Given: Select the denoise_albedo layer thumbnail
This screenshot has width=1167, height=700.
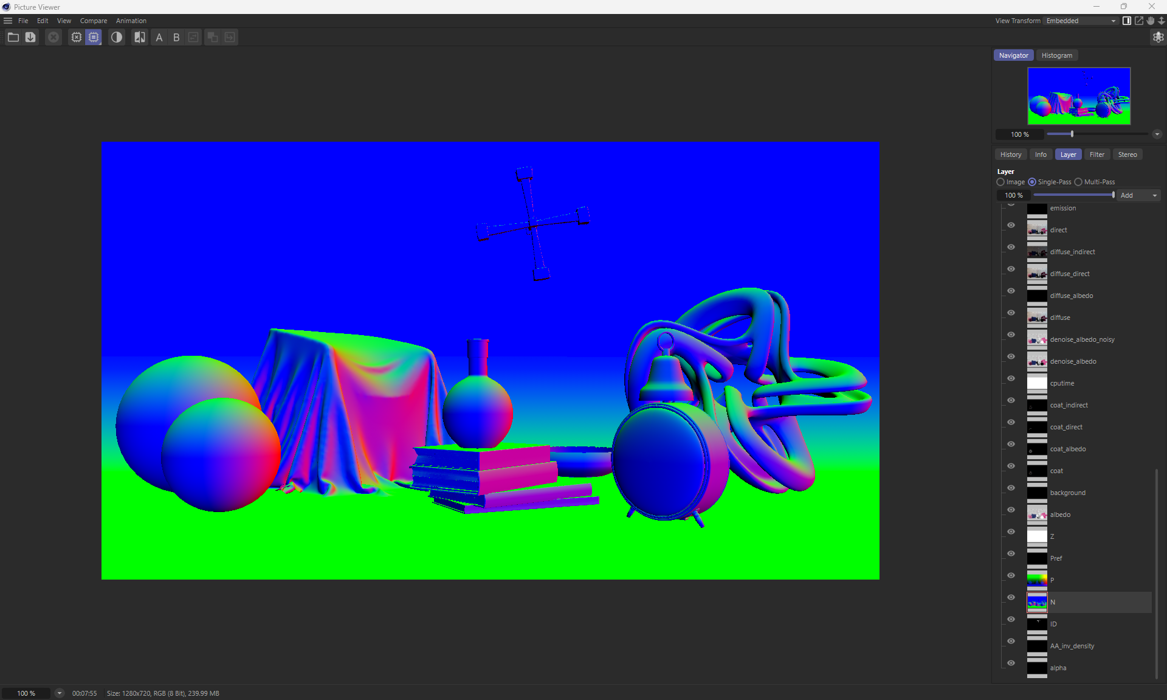Looking at the screenshot, I should pos(1037,361).
